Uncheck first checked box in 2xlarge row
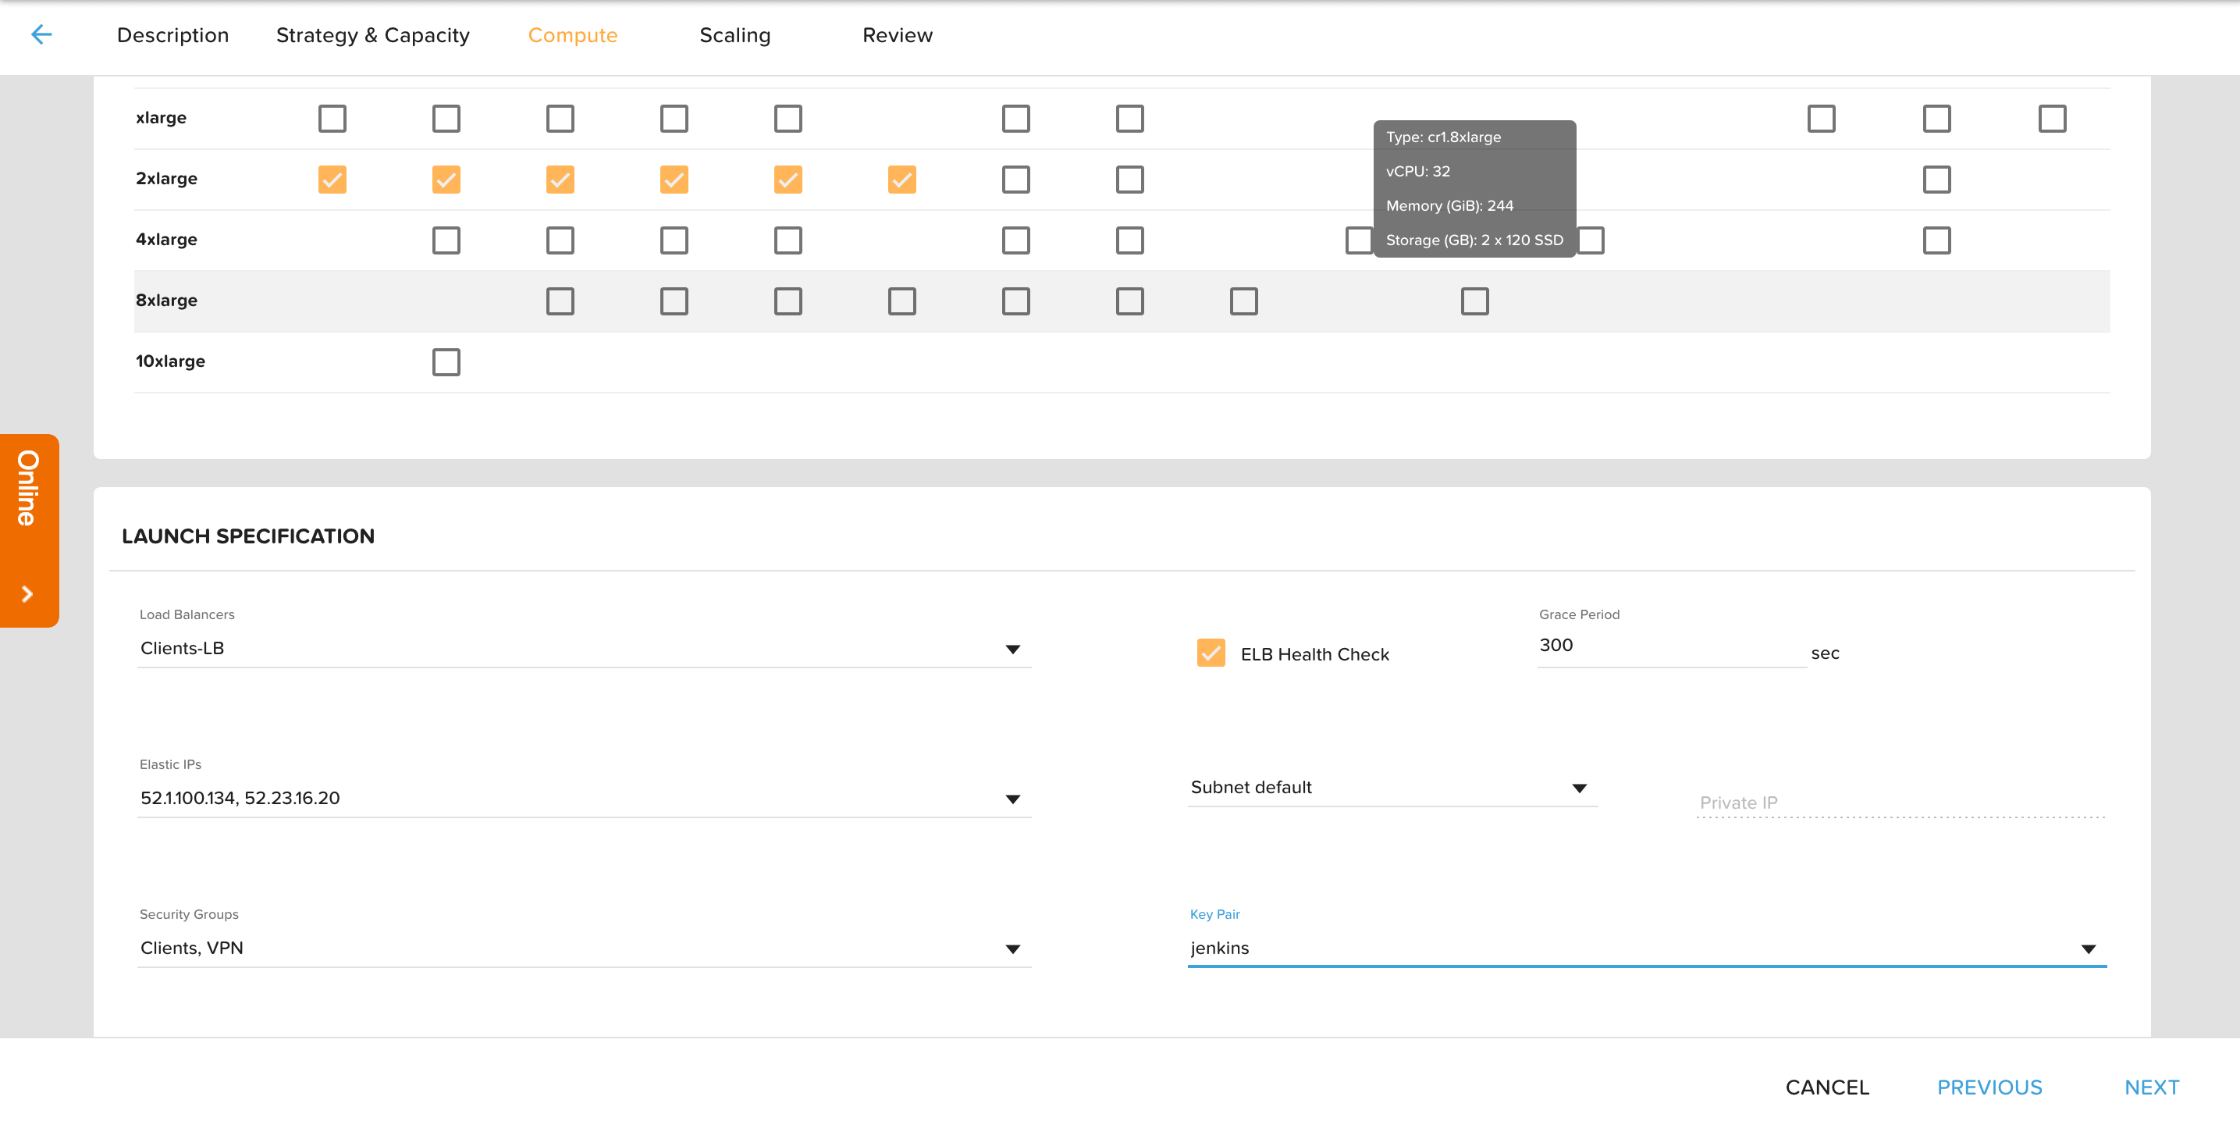Image resolution: width=2240 pixels, height=1132 pixels. [332, 180]
